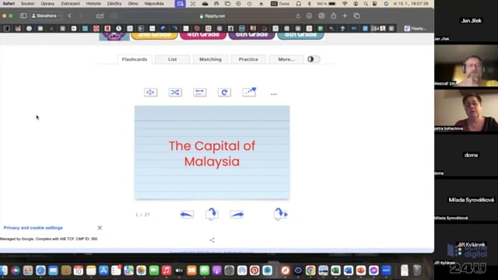This screenshot has width=498, height=280.
Task: Open the Slavohora profile dropdown in Safari
Action: click(x=47, y=16)
